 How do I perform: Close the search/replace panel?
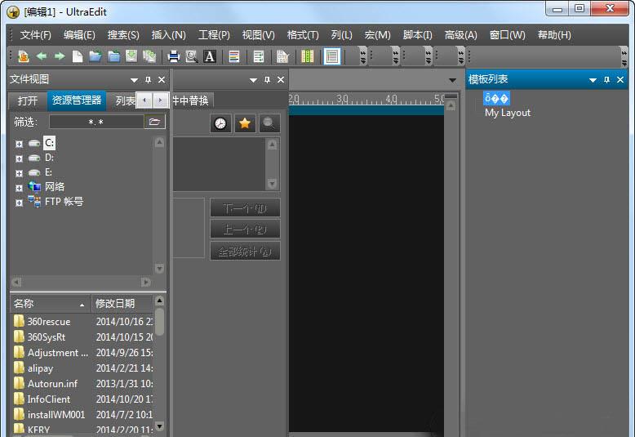tap(281, 80)
